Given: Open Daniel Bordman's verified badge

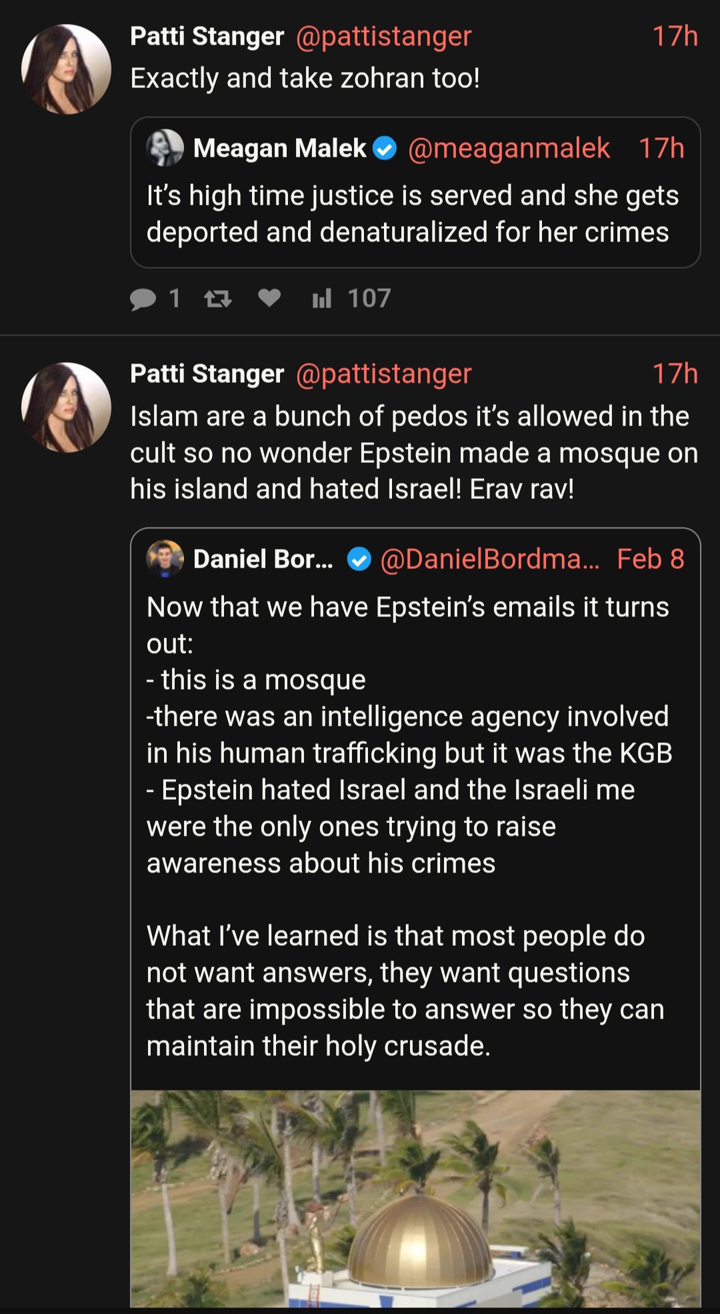Looking at the screenshot, I should pos(359,560).
